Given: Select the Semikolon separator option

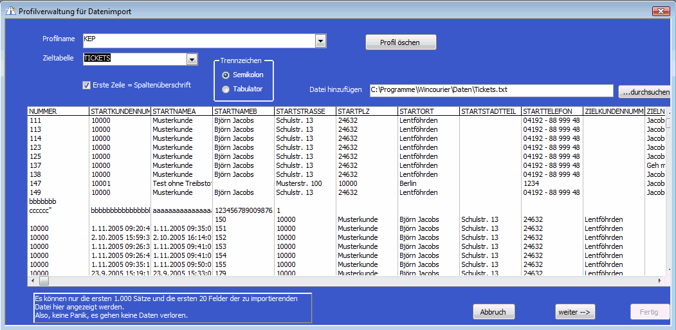Looking at the screenshot, I should coord(226,75).
